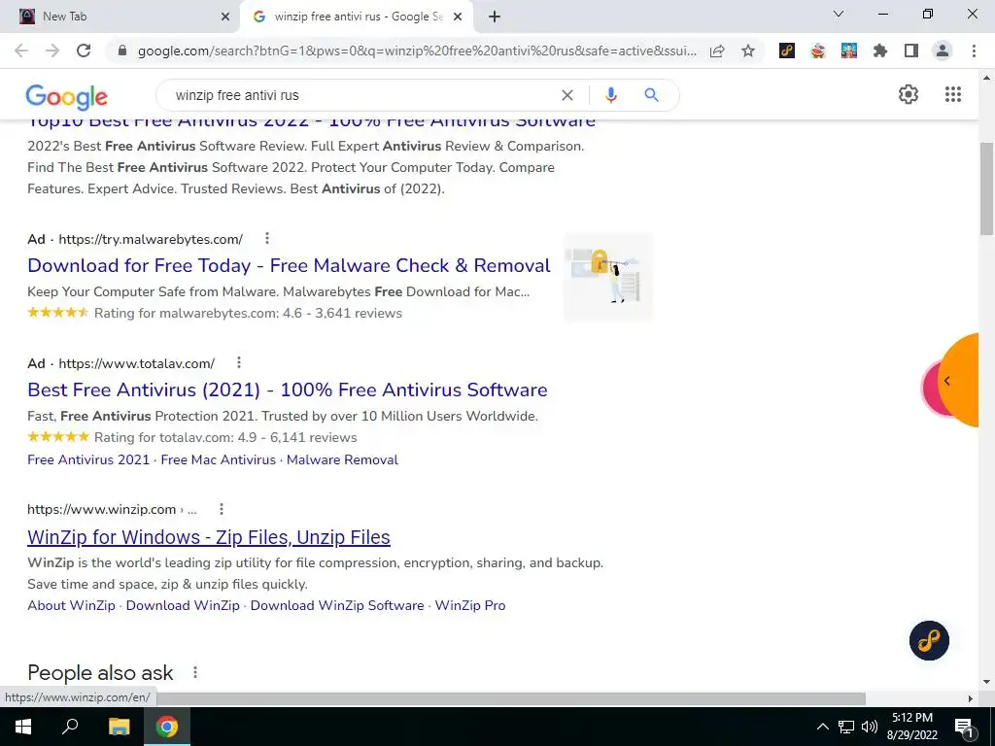Viewport: 995px width, 746px height.
Task: Expand the orange side panel arrow
Action: tap(946, 381)
